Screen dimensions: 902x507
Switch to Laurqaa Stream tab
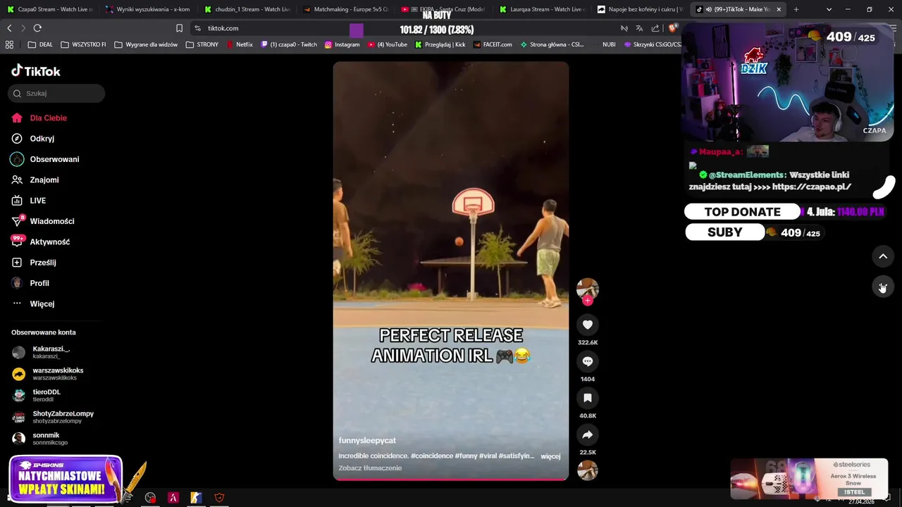point(541,9)
